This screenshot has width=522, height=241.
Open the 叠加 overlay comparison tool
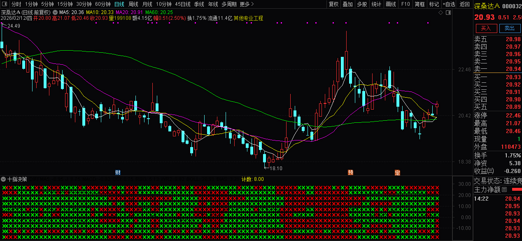(x=347, y=5)
